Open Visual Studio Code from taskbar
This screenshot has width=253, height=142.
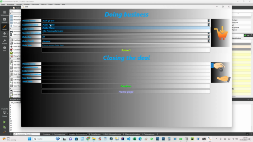click(128, 139)
